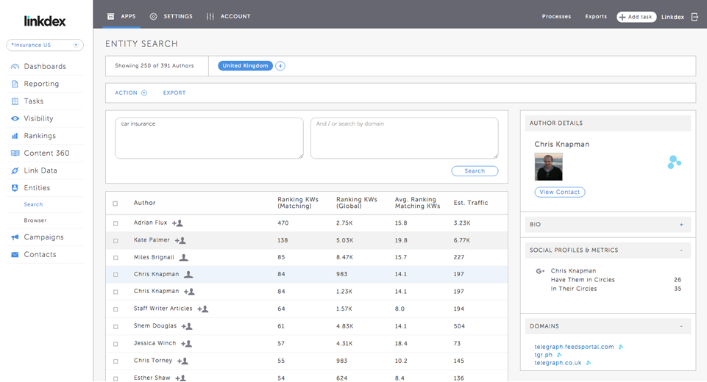Open the SETTINGS tab
The image size is (707, 382).
(171, 16)
